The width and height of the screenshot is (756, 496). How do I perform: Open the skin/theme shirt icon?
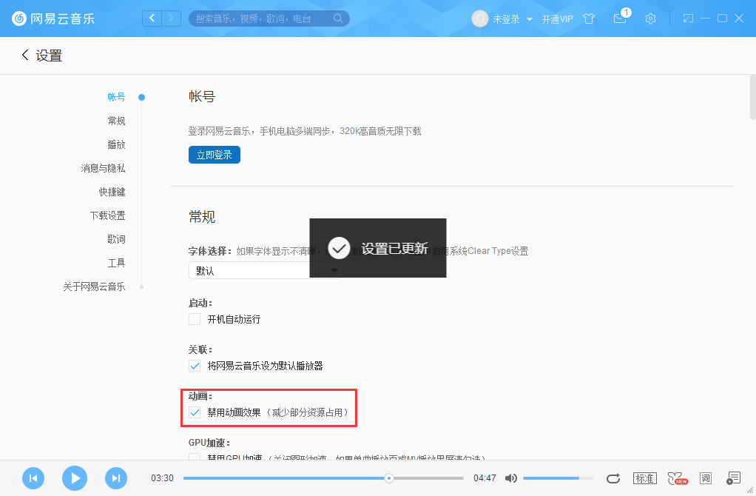coord(589,19)
